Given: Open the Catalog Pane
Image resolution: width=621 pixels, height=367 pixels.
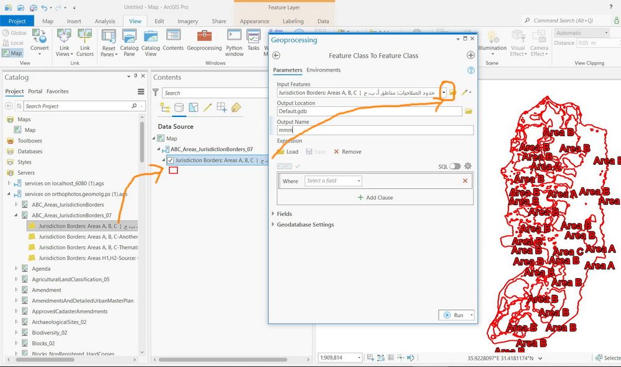Looking at the screenshot, I should point(129,42).
